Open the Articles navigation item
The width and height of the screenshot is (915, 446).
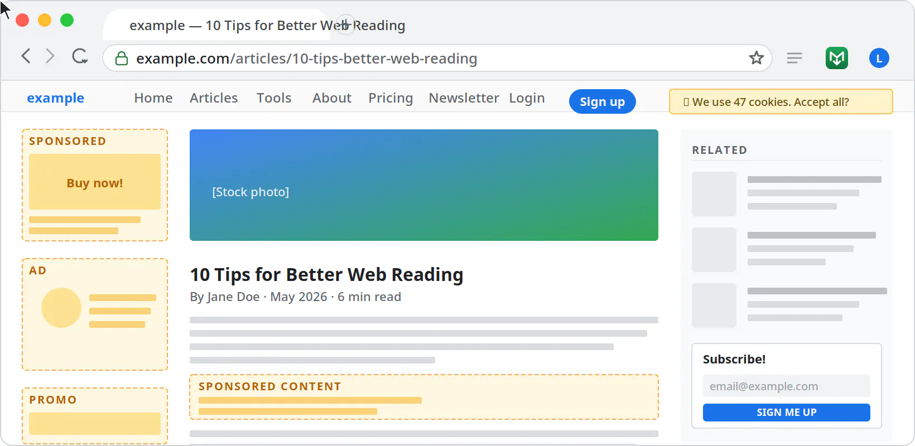tap(214, 98)
